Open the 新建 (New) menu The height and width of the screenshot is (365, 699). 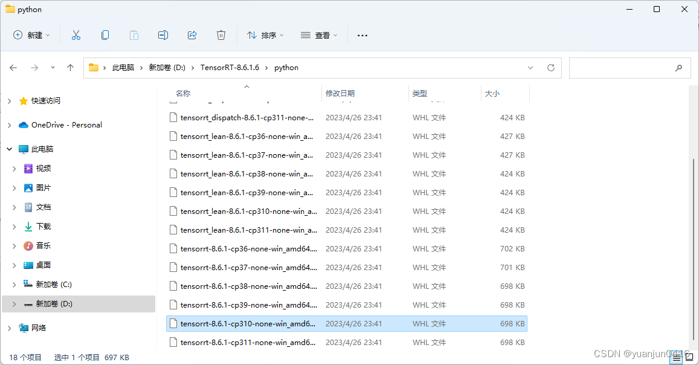(31, 35)
